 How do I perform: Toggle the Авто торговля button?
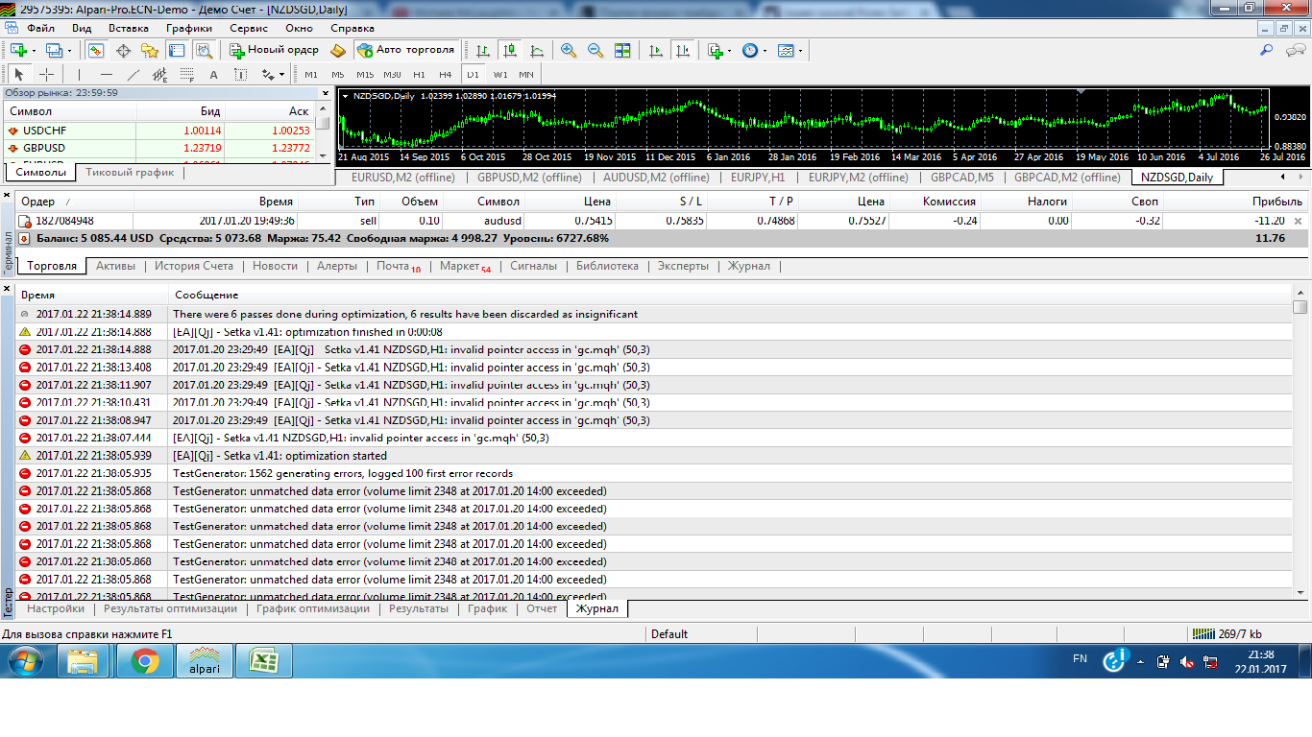(405, 50)
